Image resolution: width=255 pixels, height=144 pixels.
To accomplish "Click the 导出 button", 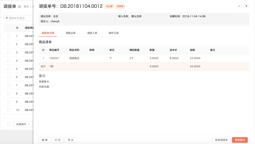I will click(71, 140).
